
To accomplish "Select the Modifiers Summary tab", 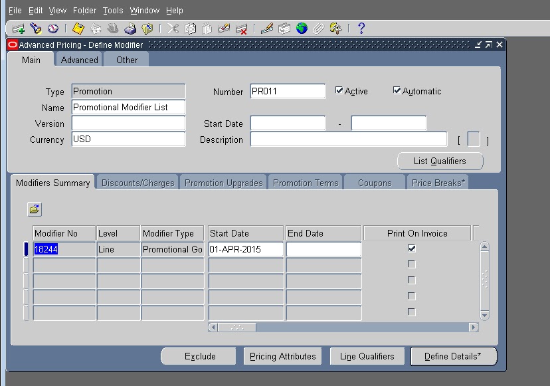I will point(53,183).
